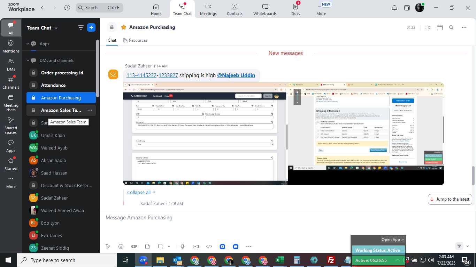476x267 pixels.
Task: Click Open App in the tracker widget
Action: click(393, 240)
